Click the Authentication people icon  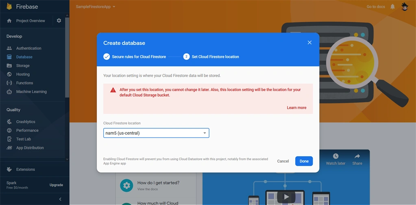(9, 48)
